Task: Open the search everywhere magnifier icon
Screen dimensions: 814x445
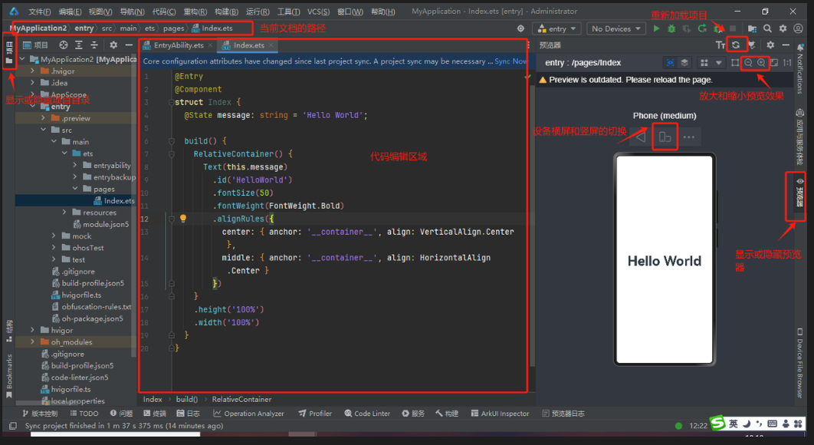Action: [767, 28]
